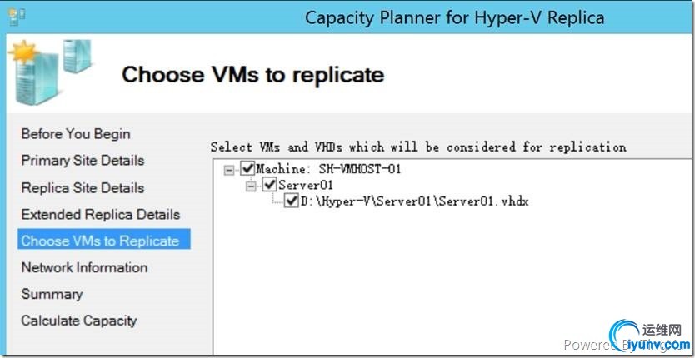Go to Calculate Capacity step
This screenshot has height=358, width=695.
(x=79, y=321)
